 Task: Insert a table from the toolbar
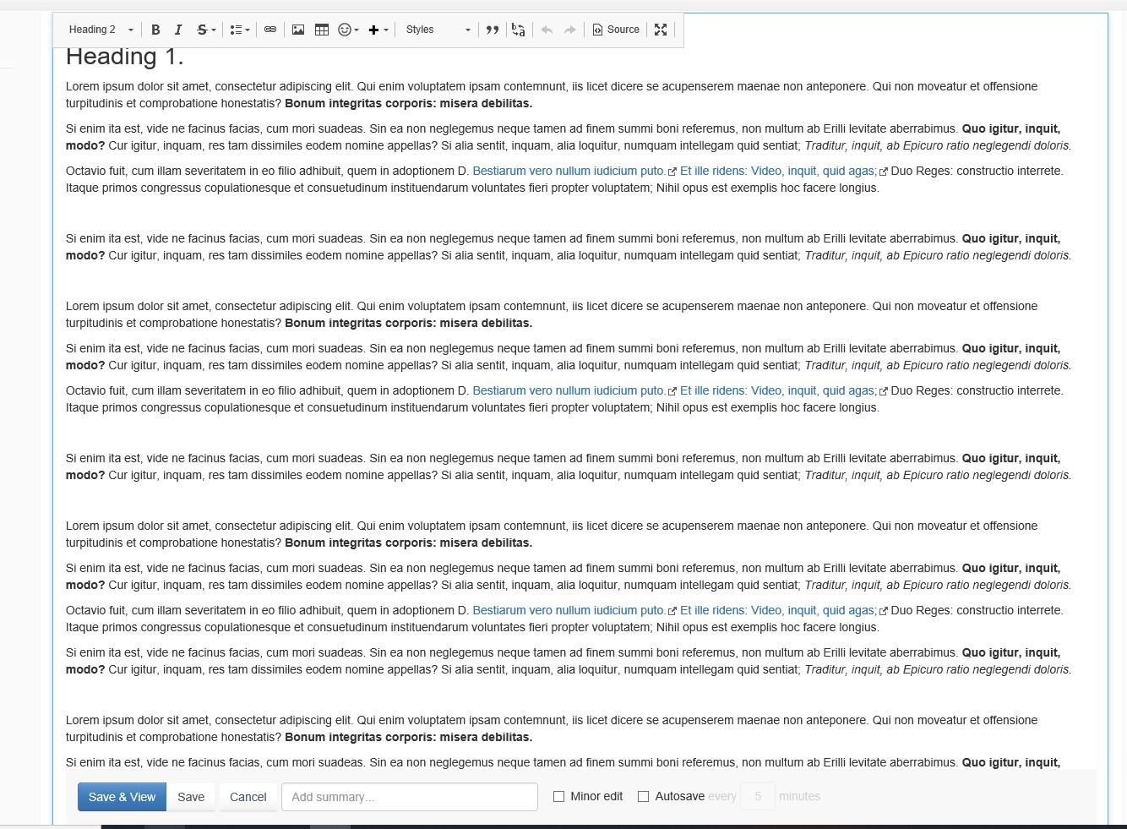(x=322, y=30)
